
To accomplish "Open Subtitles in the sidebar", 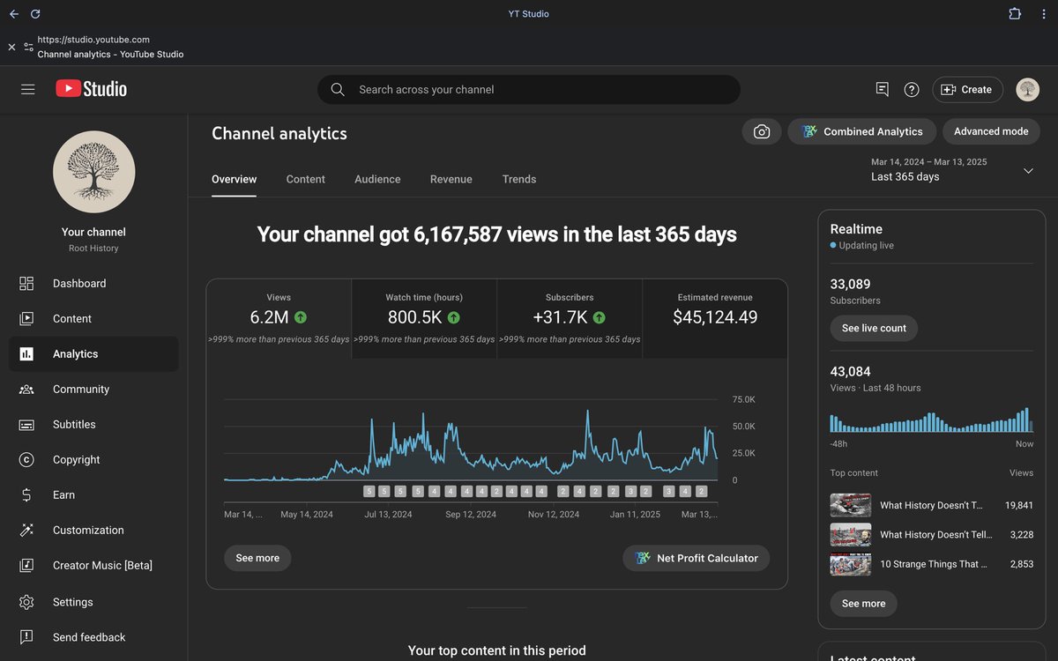I will 93,425.
